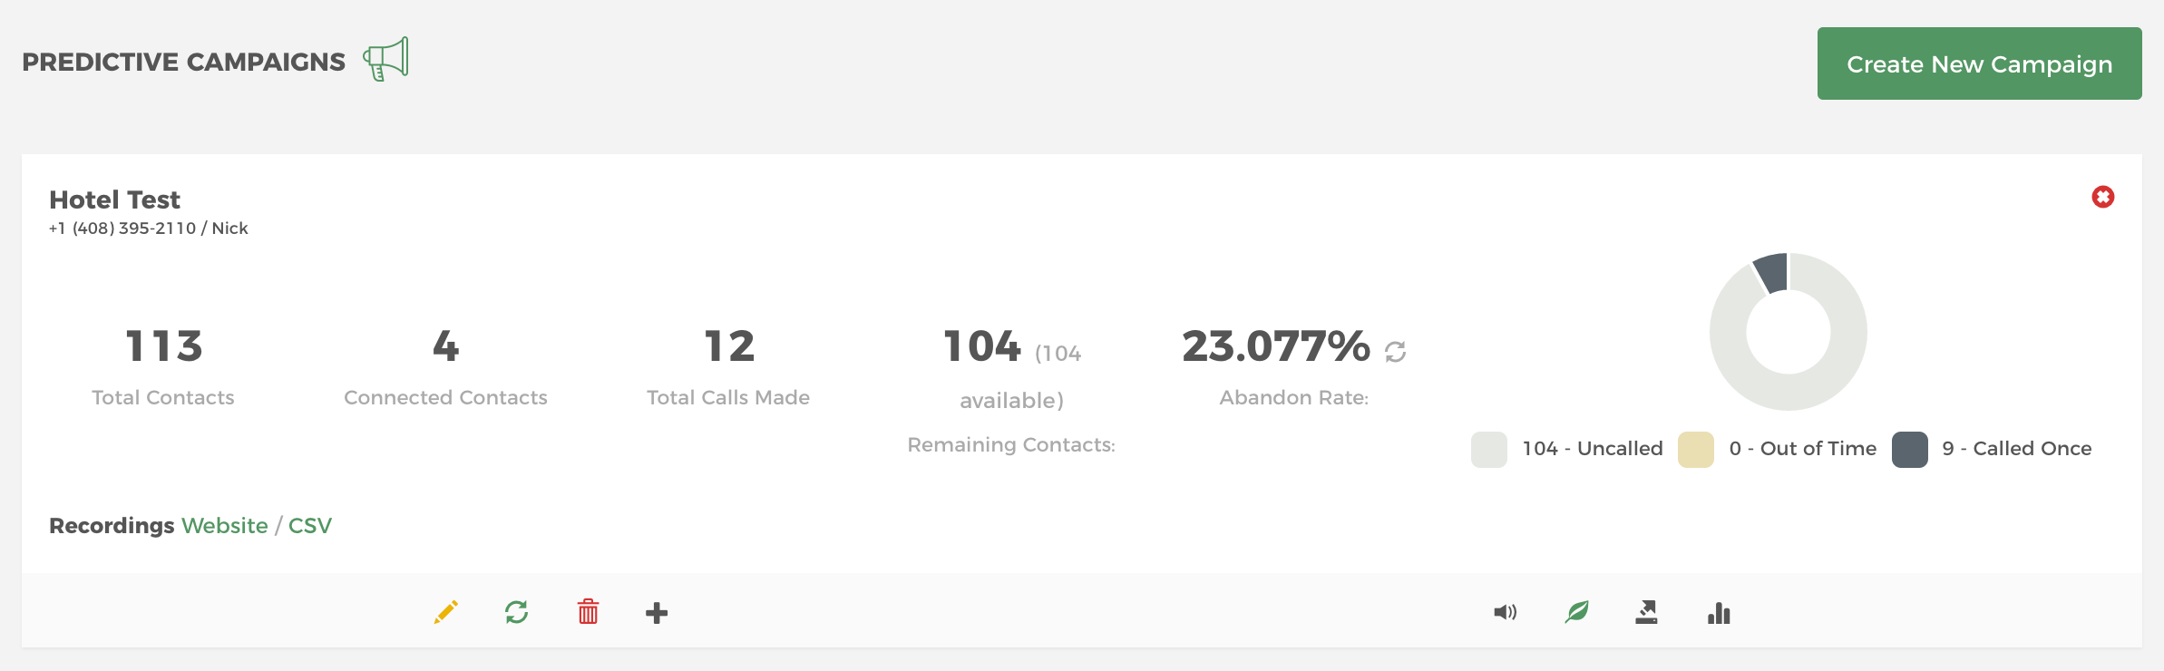The width and height of the screenshot is (2164, 671).
Task: Click the Uncalled legend color swatch
Action: (x=1489, y=449)
